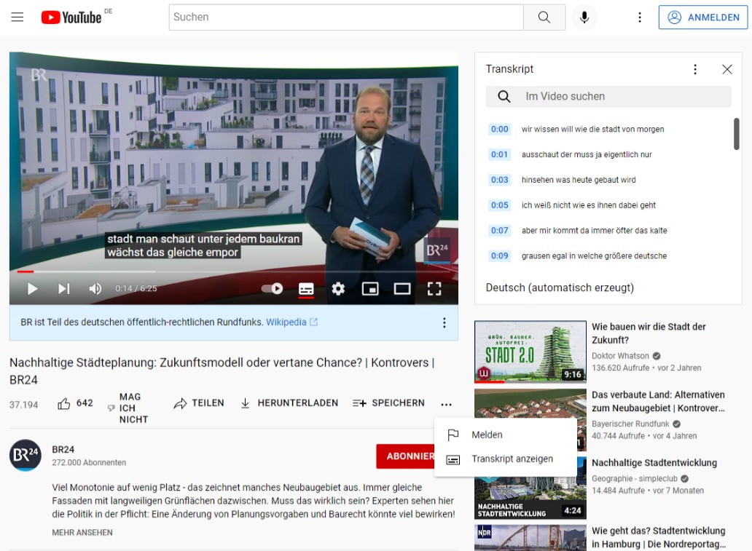This screenshot has height=551, width=752.
Task: Click the Im Video suchen field
Action: [x=608, y=96]
